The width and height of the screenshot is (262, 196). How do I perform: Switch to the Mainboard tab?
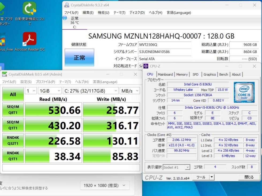[165, 74]
